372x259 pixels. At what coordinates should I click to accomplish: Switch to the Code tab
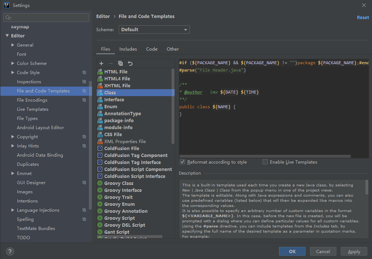tap(152, 49)
